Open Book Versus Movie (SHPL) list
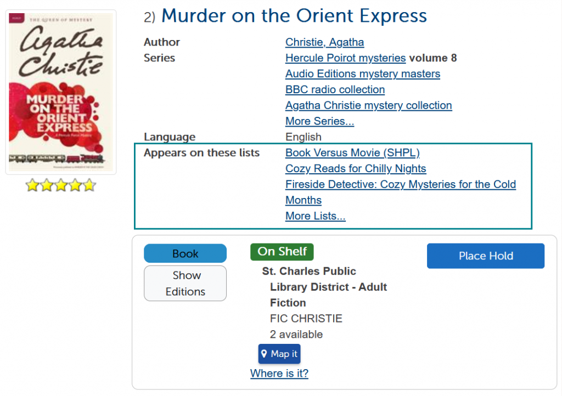The width and height of the screenshot is (562, 396). tap(352, 153)
